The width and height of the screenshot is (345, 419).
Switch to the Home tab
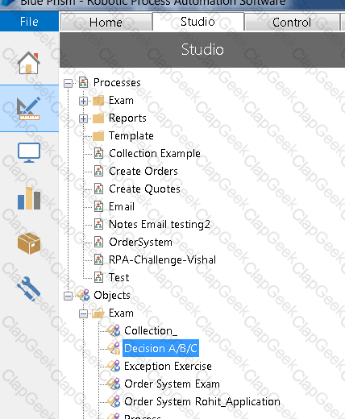(x=106, y=22)
